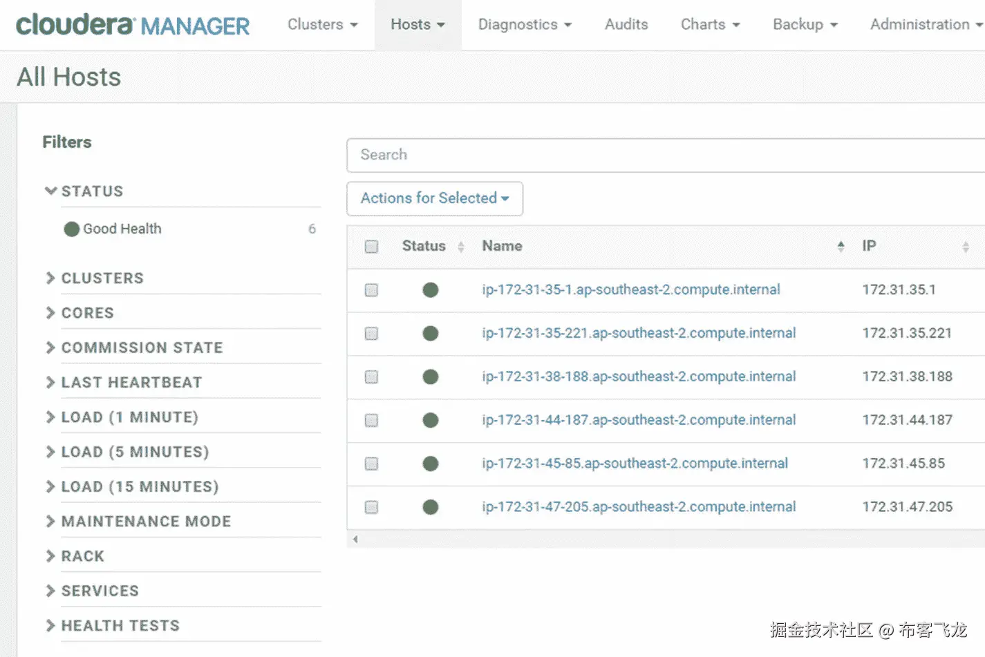This screenshot has width=985, height=657.
Task: Click IP cell 172.31.47.205
Action: (907, 507)
